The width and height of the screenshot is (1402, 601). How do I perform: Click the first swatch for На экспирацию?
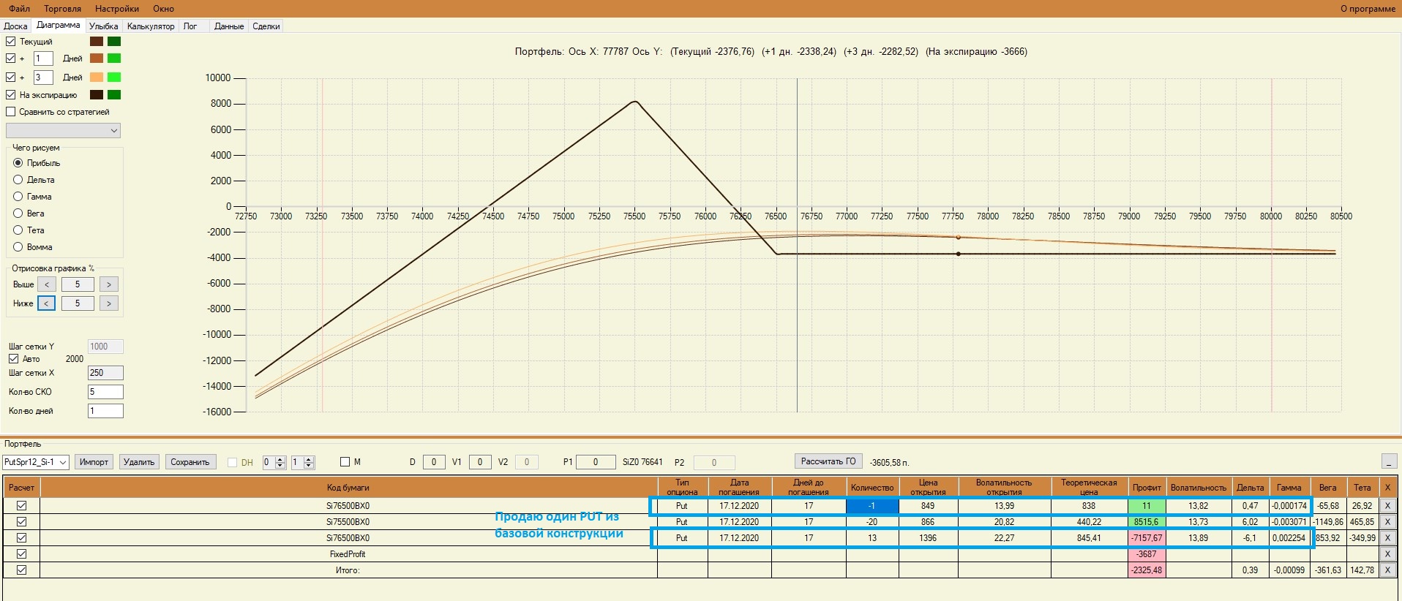coord(97,95)
